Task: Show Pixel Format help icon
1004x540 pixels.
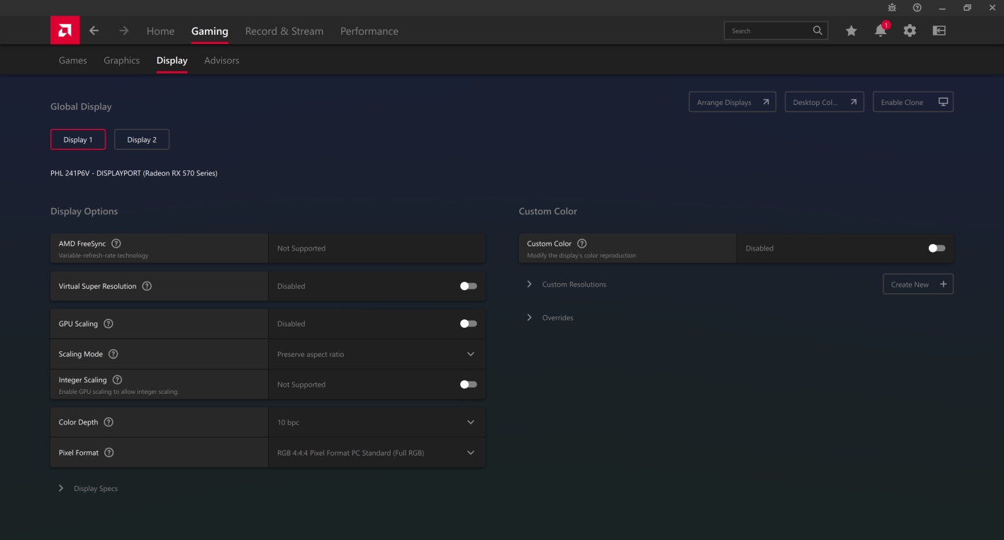Action: [x=109, y=453]
